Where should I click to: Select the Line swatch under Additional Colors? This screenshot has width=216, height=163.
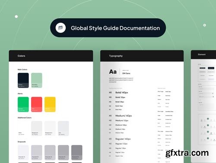64,129
